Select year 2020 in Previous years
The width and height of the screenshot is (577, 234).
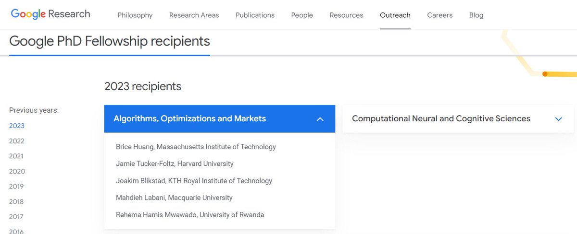17,171
